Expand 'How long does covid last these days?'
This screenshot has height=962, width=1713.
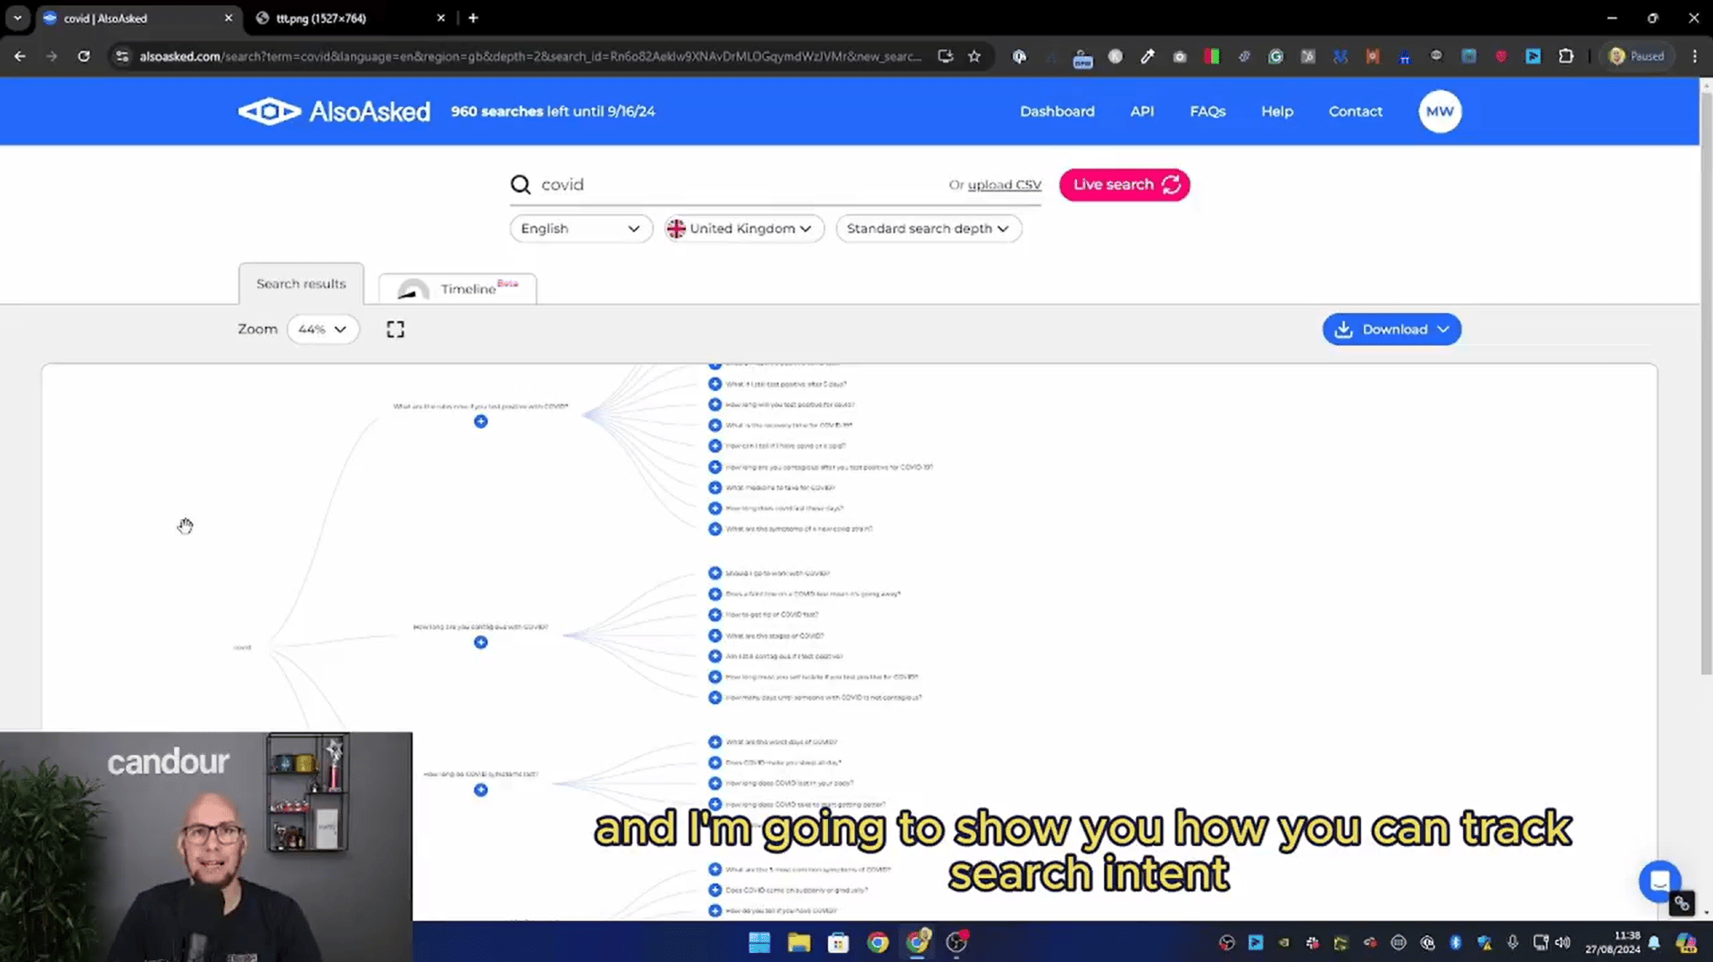point(714,508)
